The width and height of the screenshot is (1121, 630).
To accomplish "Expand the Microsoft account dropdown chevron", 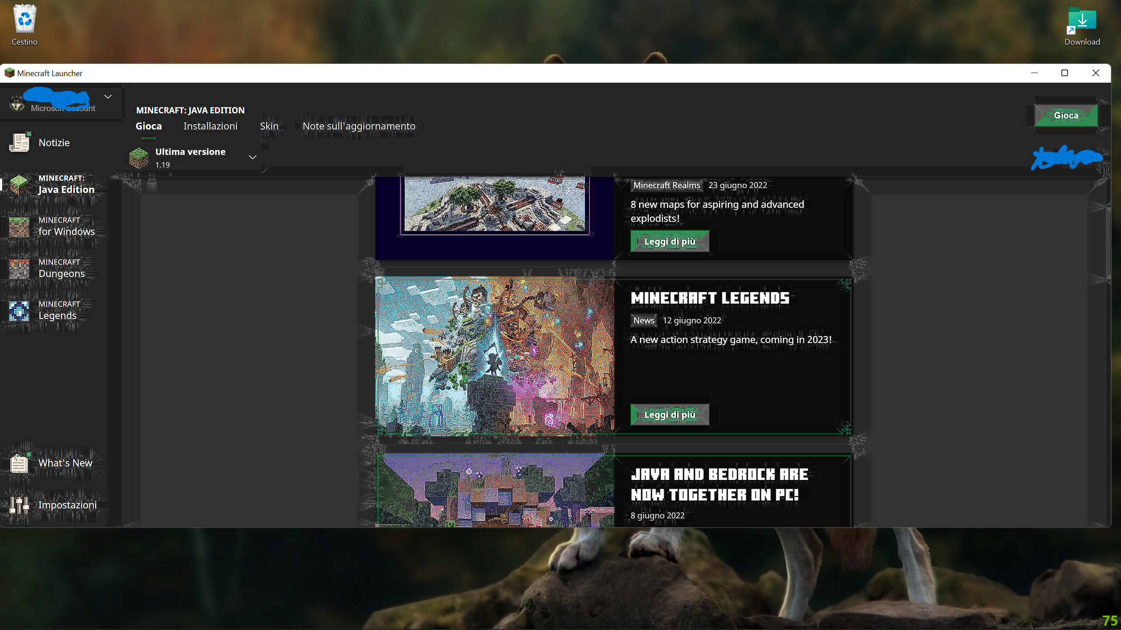I will coord(108,97).
